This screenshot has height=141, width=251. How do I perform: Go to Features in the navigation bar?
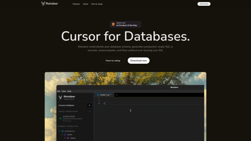coord(76,4)
